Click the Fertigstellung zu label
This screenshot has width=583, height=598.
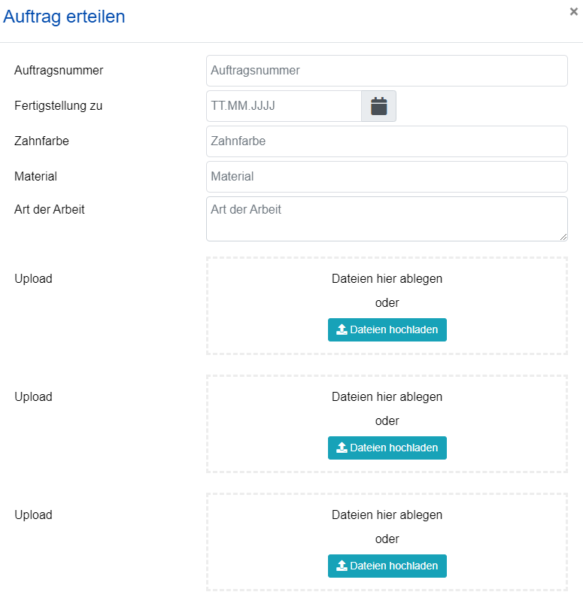pos(58,106)
